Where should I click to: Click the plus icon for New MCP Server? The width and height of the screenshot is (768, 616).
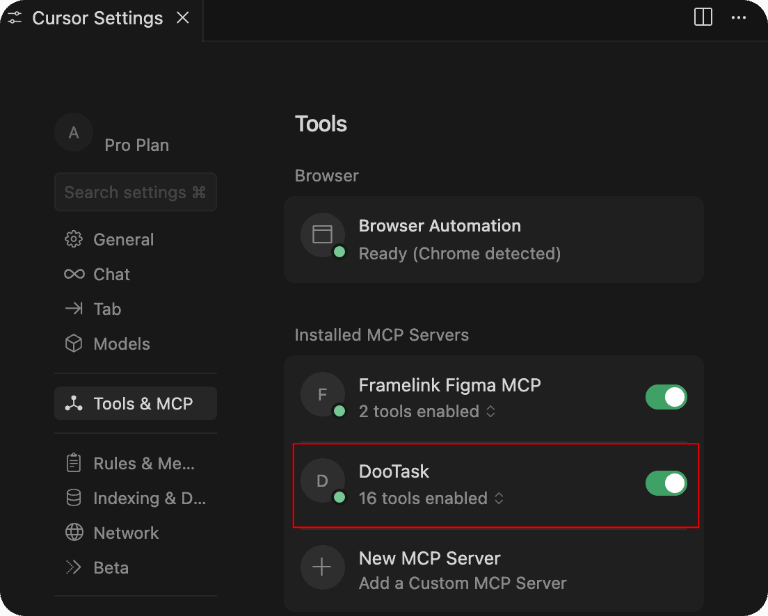coord(322,567)
